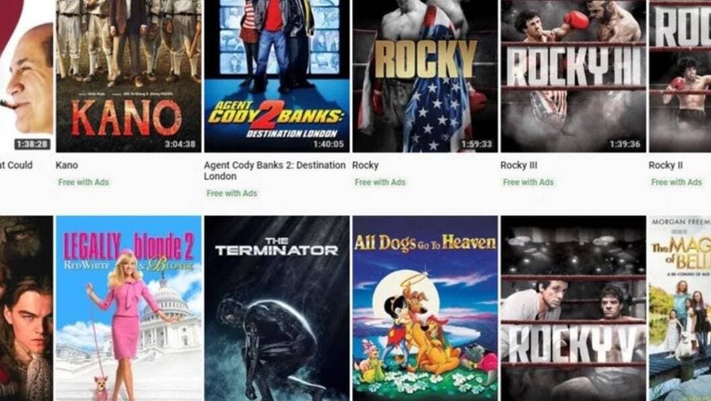
Task: Click the 1:38:28 duration badge
Action: click(x=32, y=144)
